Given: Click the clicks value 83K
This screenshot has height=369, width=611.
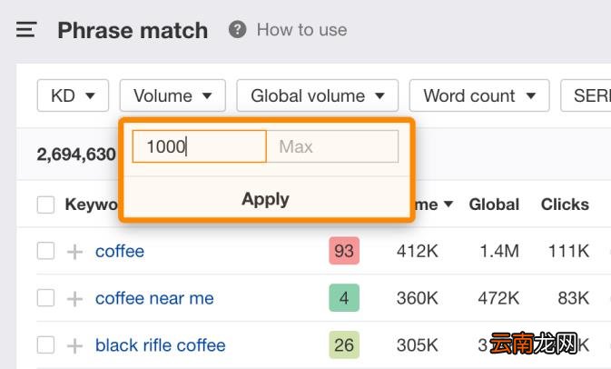Looking at the screenshot, I should tap(573, 298).
